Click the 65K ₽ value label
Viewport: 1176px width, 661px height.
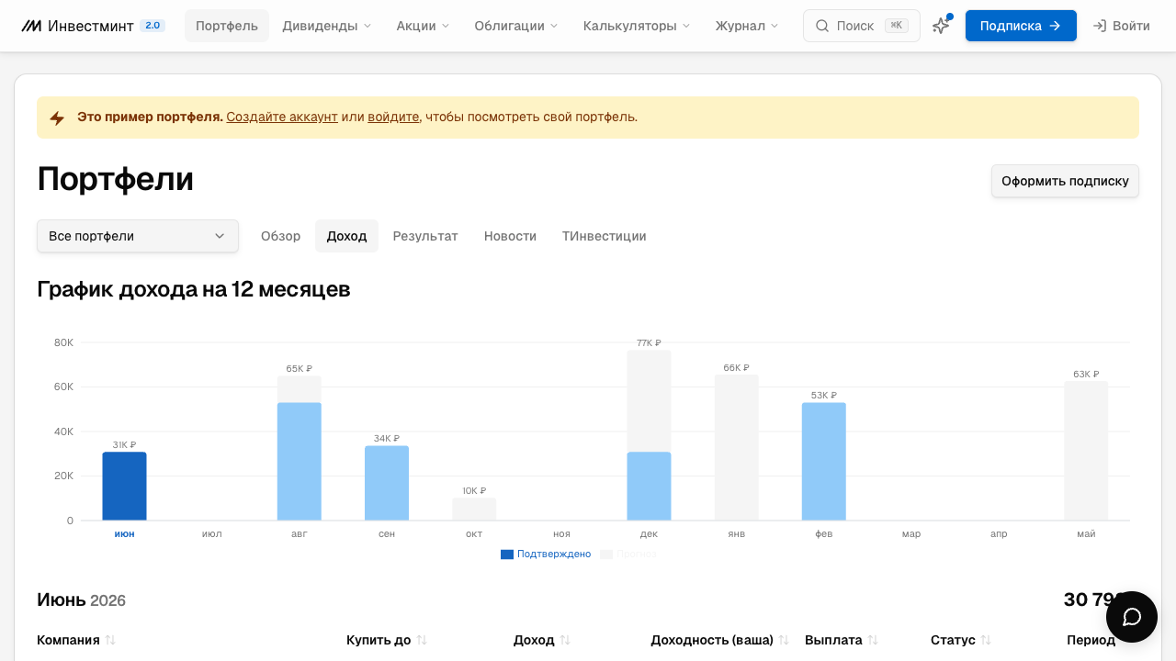pyautogui.click(x=299, y=368)
